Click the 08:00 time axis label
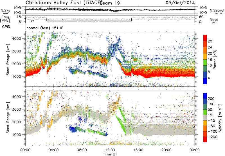The height and width of the screenshot is (156, 225). click(82, 150)
